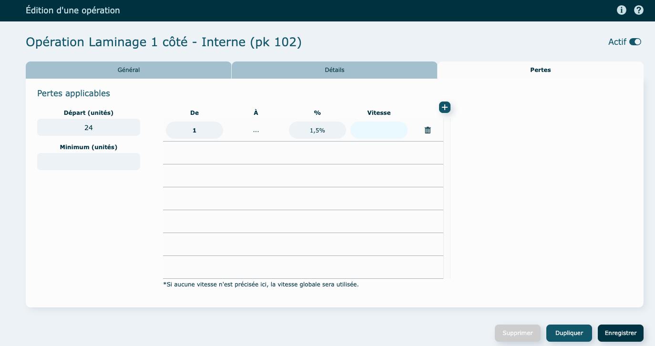Open help via question mark icon
The height and width of the screenshot is (346, 655).
(639, 10)
